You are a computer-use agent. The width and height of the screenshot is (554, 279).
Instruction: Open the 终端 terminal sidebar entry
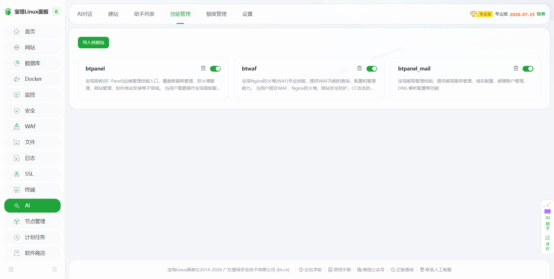(x=32, y=190)
